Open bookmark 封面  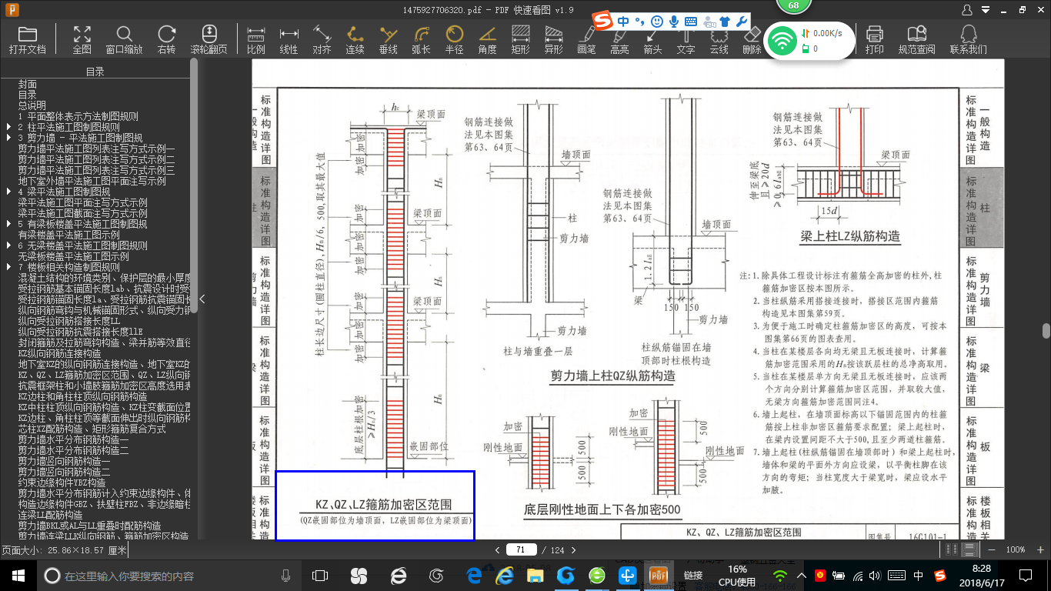(28, 84)
